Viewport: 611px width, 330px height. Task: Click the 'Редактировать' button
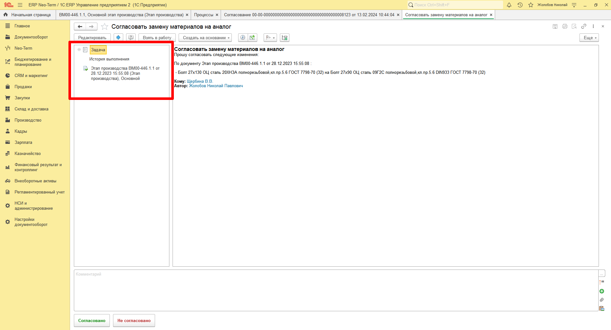coord(92,38)
